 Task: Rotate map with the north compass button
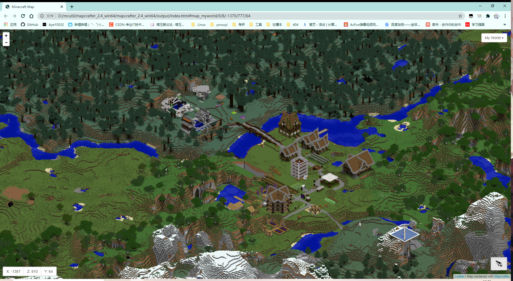point(499,264)
